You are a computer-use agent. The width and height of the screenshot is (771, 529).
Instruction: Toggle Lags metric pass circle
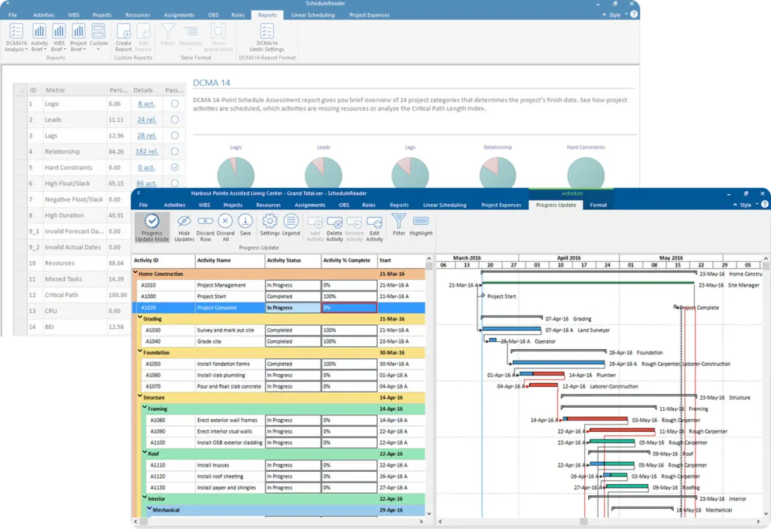click(x=175, y=135)
